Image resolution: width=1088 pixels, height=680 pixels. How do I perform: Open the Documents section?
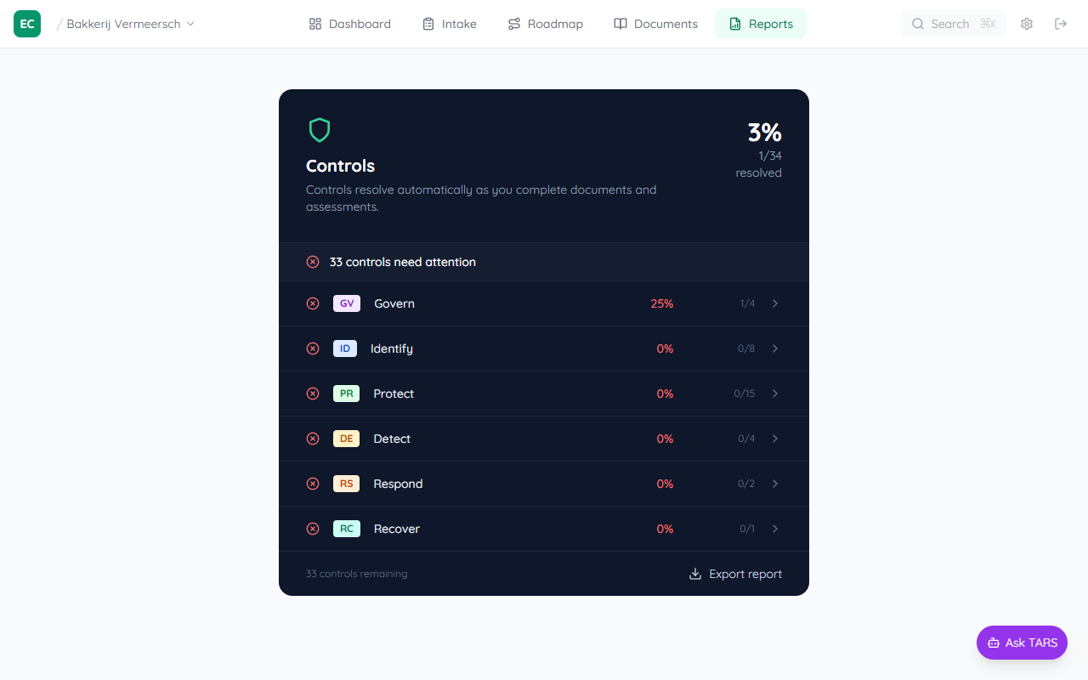coord(655,24)
